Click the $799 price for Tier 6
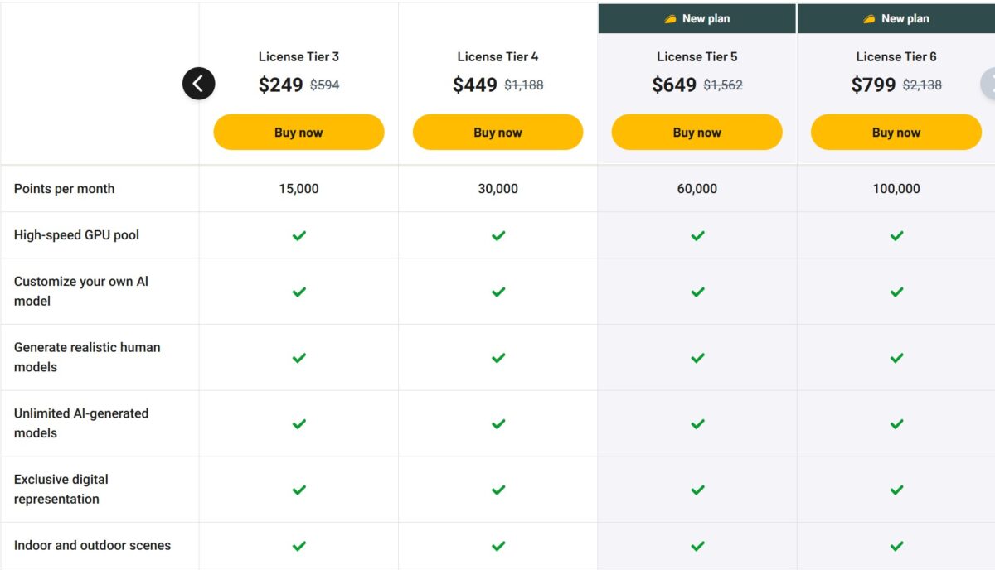 (x=873, y=85)
